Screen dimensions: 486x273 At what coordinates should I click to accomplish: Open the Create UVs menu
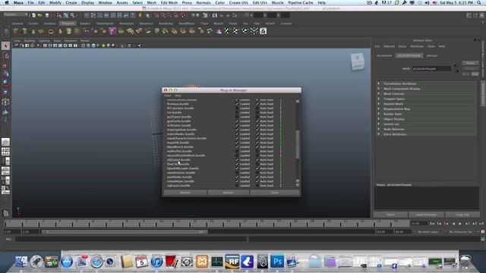click(x=238, y=2)
